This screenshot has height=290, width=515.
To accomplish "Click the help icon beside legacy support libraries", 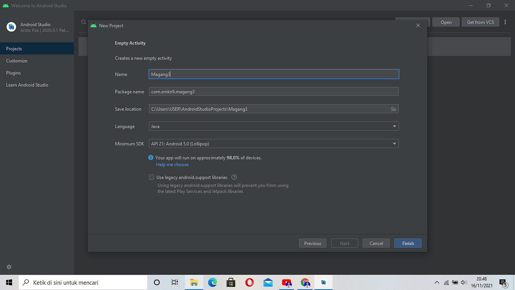I will (234, 177).
